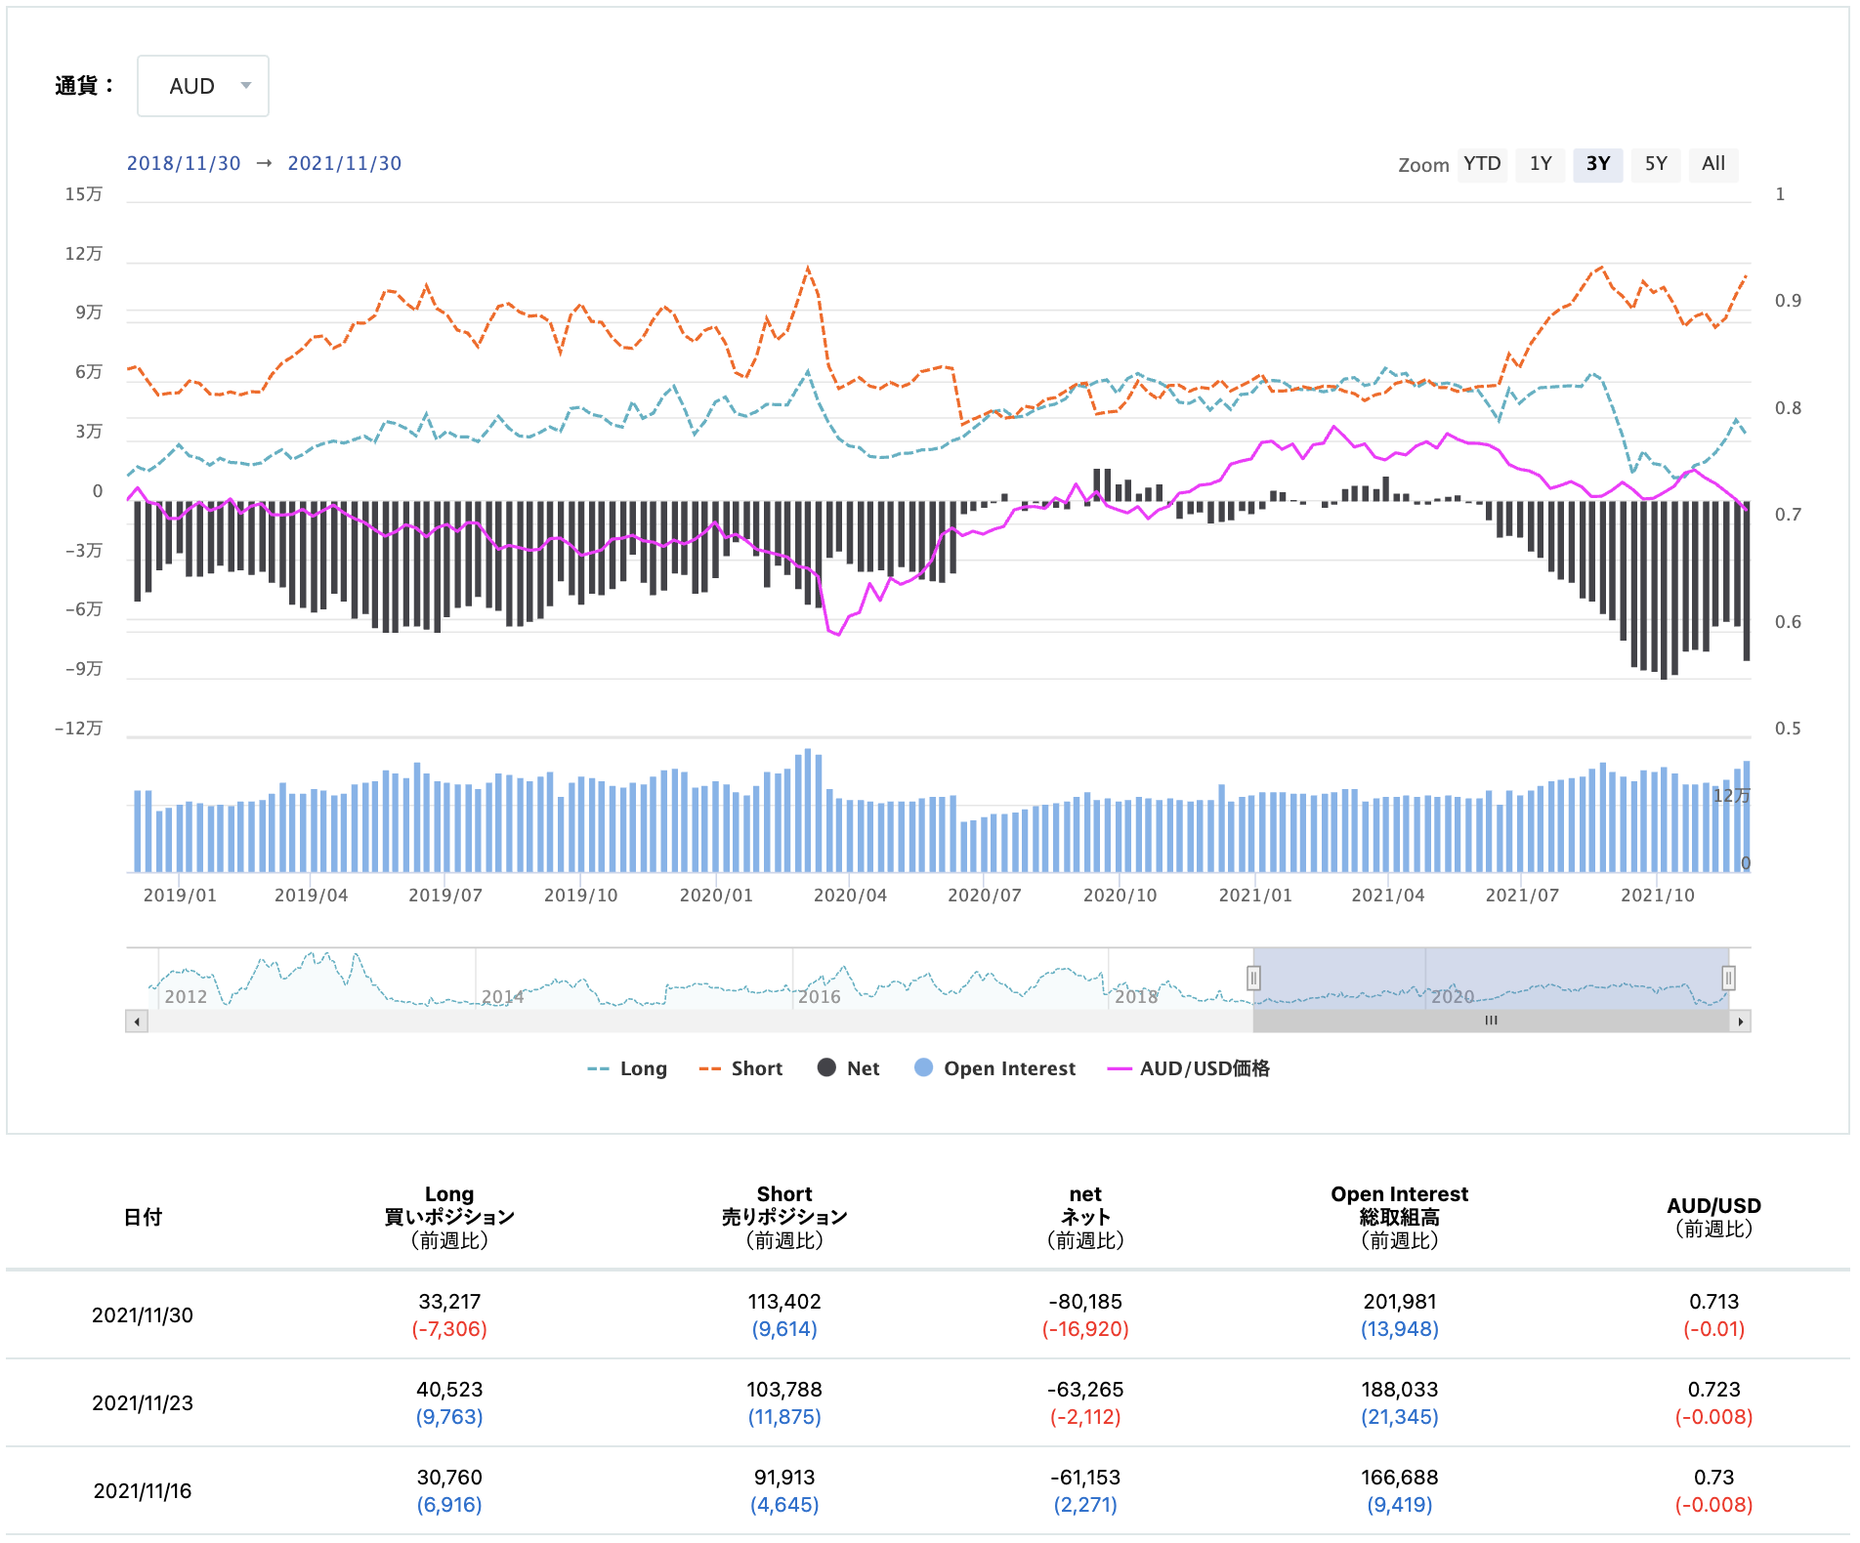Toggle the AUD/USD価格 legend
Image resolution: width=1860 pixels, height=1543 pixels.
[1189, 1068]
